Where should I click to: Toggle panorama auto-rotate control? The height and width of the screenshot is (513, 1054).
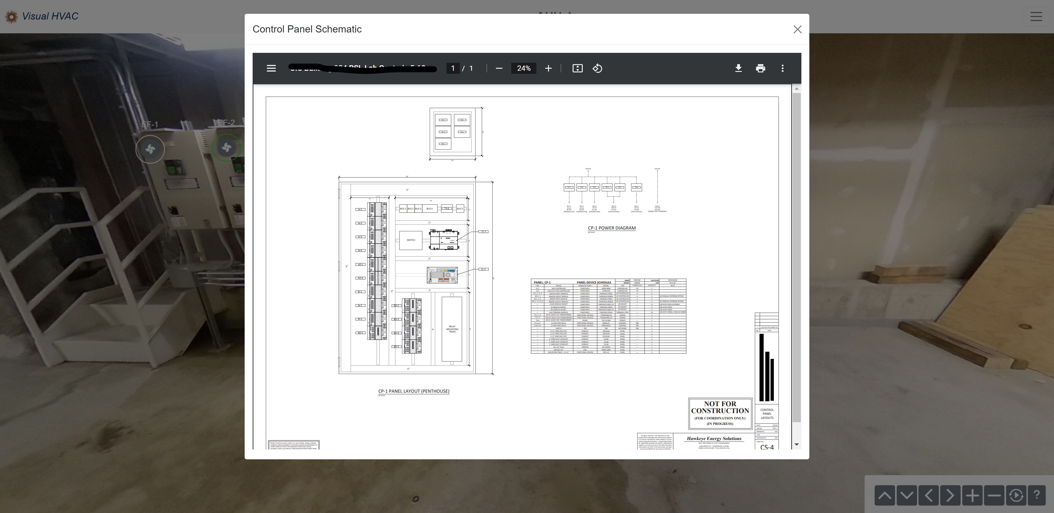1016,495
